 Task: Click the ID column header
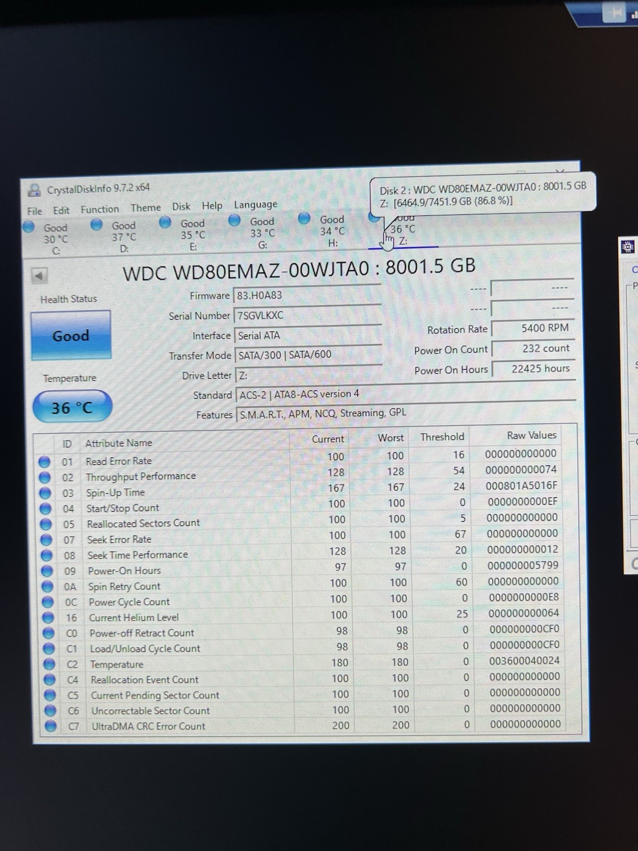tap(67, 444)
